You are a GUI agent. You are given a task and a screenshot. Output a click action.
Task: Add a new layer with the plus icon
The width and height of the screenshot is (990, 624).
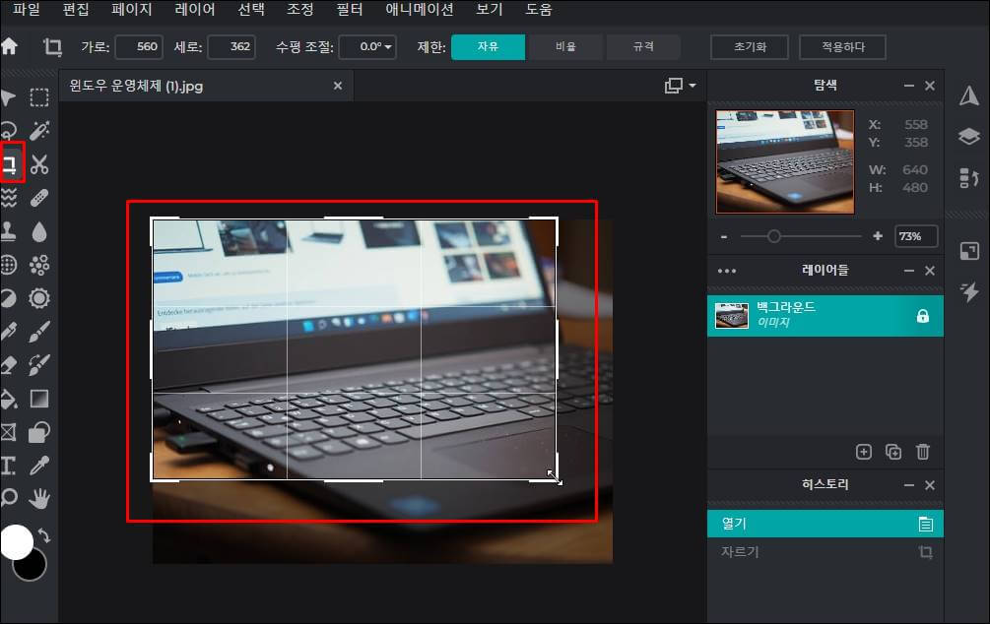pyautogui.click(x=864, y=452)
